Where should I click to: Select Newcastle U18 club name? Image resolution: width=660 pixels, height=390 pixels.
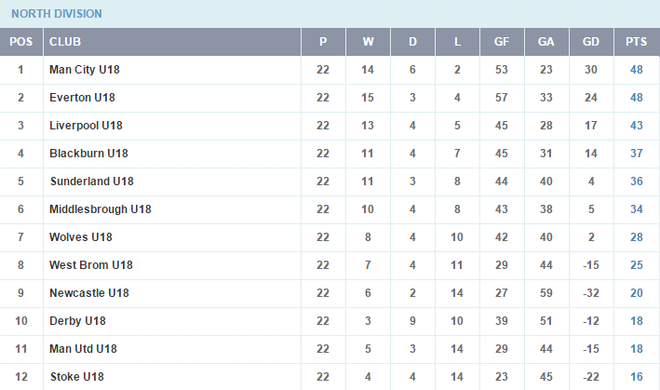click(89, 293)
